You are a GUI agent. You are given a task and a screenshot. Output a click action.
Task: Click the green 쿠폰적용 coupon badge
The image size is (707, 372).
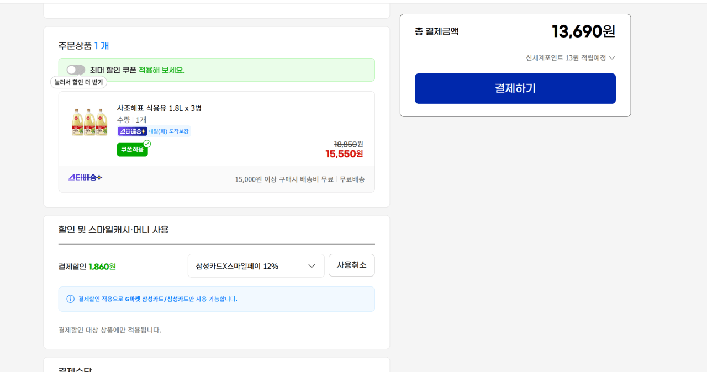click(x=132, y=150)
